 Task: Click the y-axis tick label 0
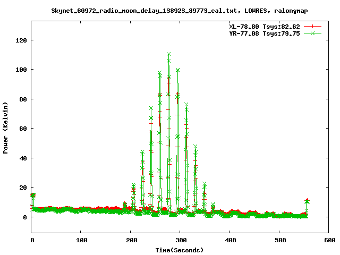click(25, 217)
